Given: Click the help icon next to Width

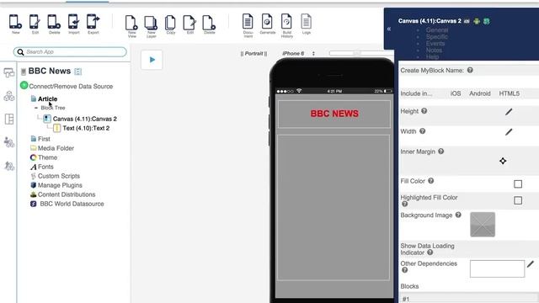Looking at the screenshot, I should coord(423,131).
